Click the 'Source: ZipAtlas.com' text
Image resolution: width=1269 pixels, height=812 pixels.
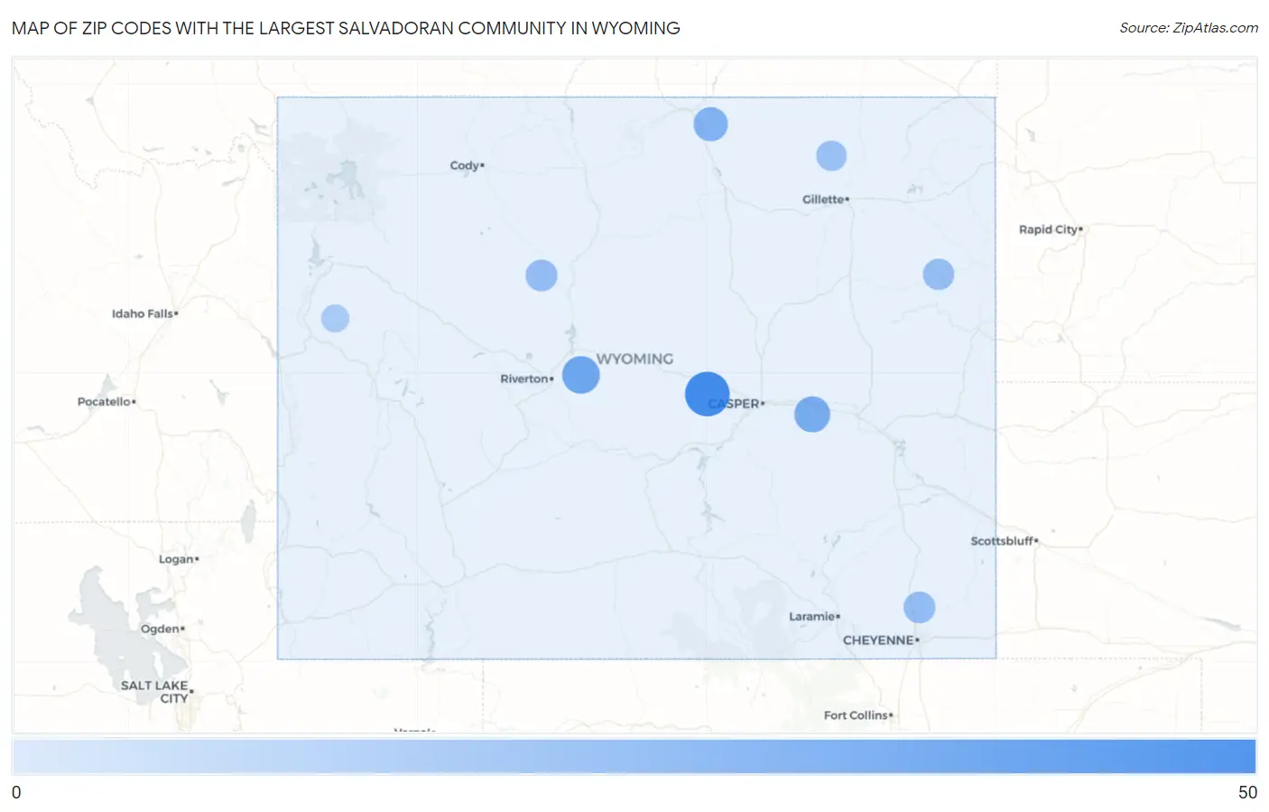(1189, 28)
